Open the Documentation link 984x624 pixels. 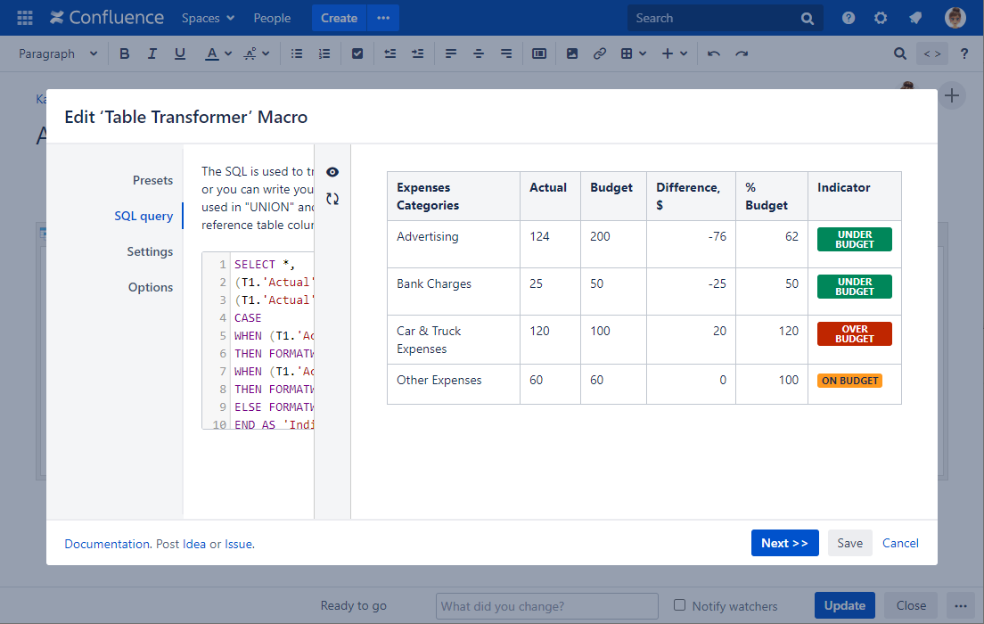(107, 544)
